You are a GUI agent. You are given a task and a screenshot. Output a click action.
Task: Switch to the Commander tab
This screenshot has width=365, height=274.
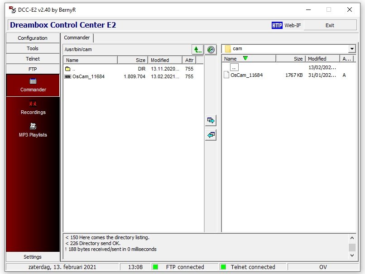[77, 38]
